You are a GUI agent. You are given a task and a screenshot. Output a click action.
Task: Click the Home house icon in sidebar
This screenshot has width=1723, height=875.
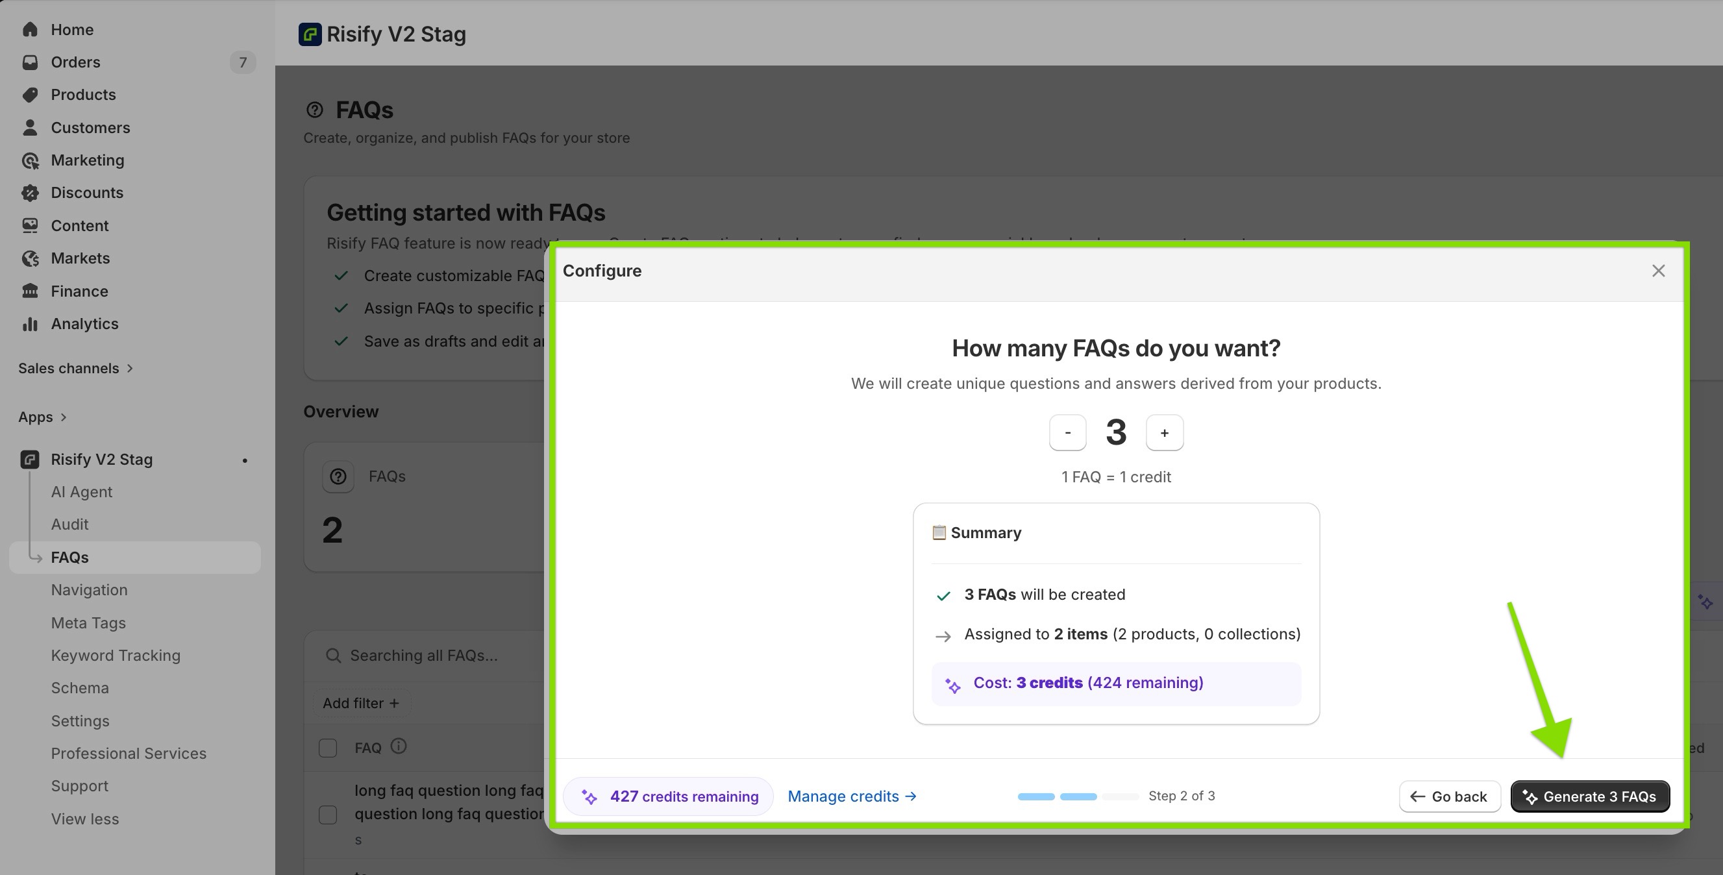pos(30,29)
